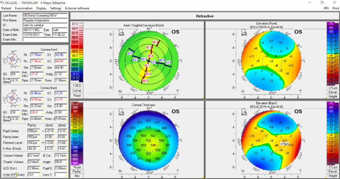Click the Cornea Front axis diagram icon

point(12,59)
